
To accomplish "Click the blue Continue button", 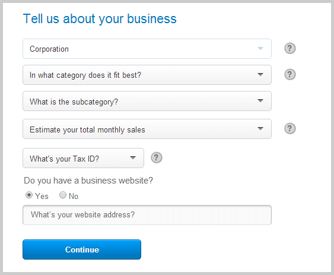I will [82, 249].
